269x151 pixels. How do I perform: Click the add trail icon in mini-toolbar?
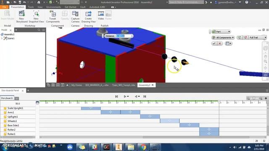click(x=239, y=37)
